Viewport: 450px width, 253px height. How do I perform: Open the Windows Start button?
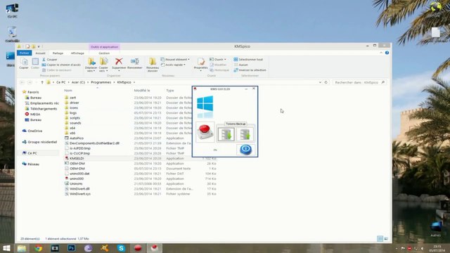6,248
